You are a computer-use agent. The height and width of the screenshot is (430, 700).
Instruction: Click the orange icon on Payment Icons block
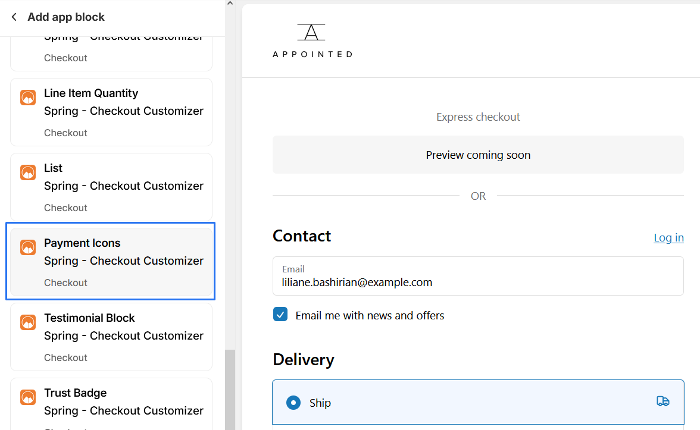pyautogui.click(x=28, y=247)
